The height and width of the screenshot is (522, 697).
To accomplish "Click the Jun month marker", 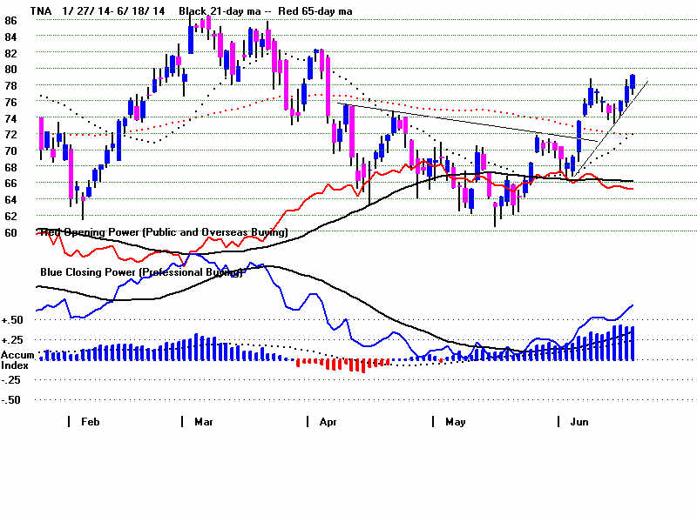I will pyautogui.click(x=579, y=422).
